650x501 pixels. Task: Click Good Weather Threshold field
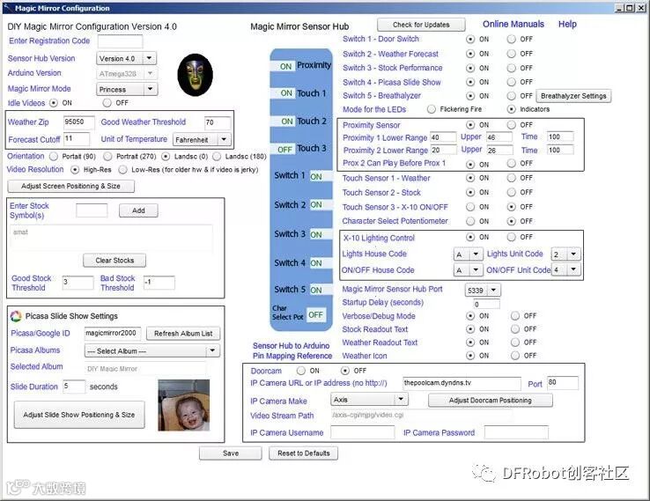[218, 122]
